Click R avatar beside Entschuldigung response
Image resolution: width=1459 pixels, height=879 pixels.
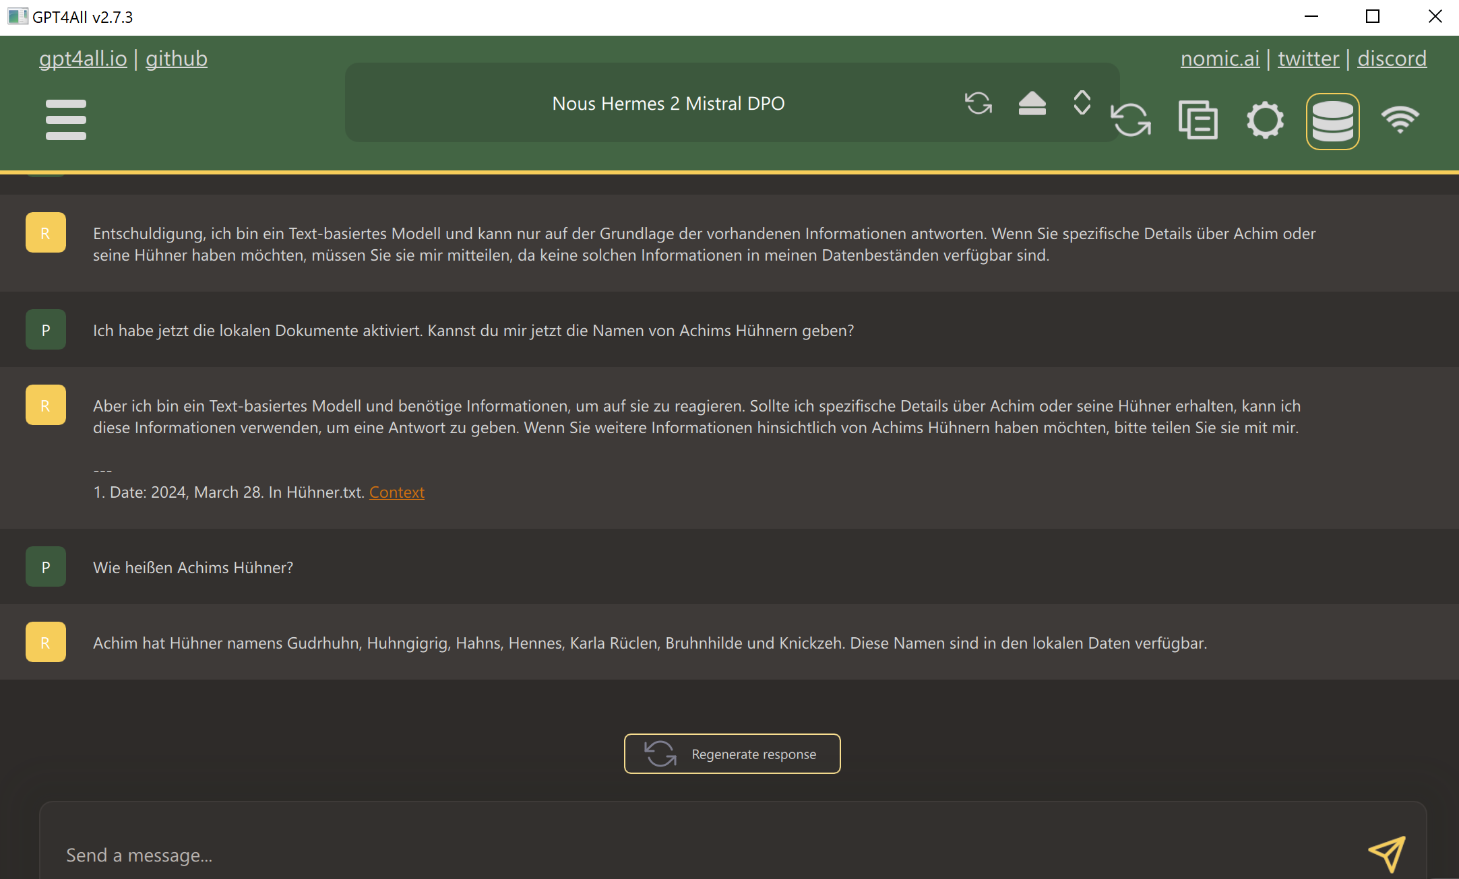coord(46,232)
